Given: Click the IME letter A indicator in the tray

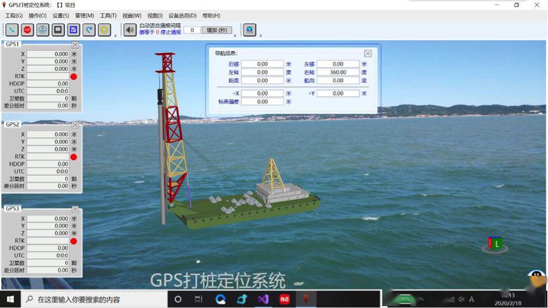Looking at the screenshot, I should pyautogui.click(x=471, y=299).
